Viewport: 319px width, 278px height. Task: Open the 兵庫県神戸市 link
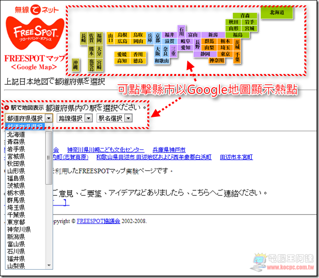coord(169,150)
